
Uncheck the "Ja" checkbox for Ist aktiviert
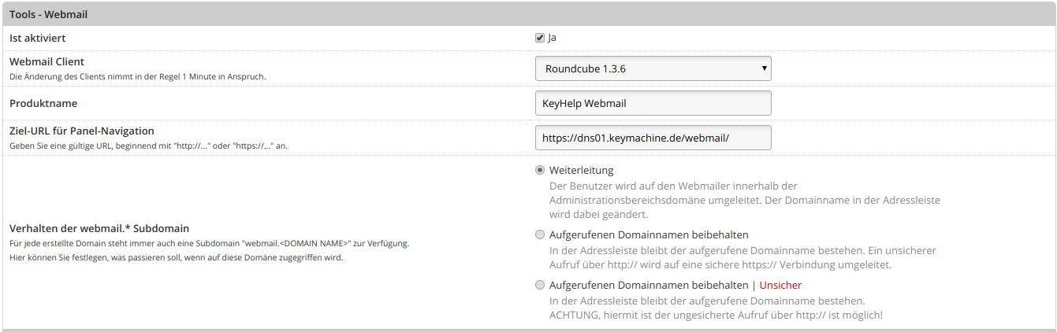point(540,38)
